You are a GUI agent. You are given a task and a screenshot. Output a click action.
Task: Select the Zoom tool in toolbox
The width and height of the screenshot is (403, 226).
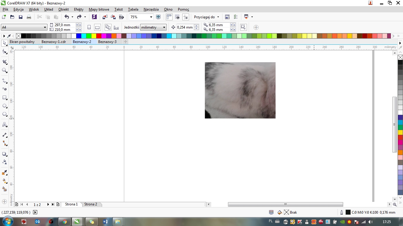coord(5,71)
